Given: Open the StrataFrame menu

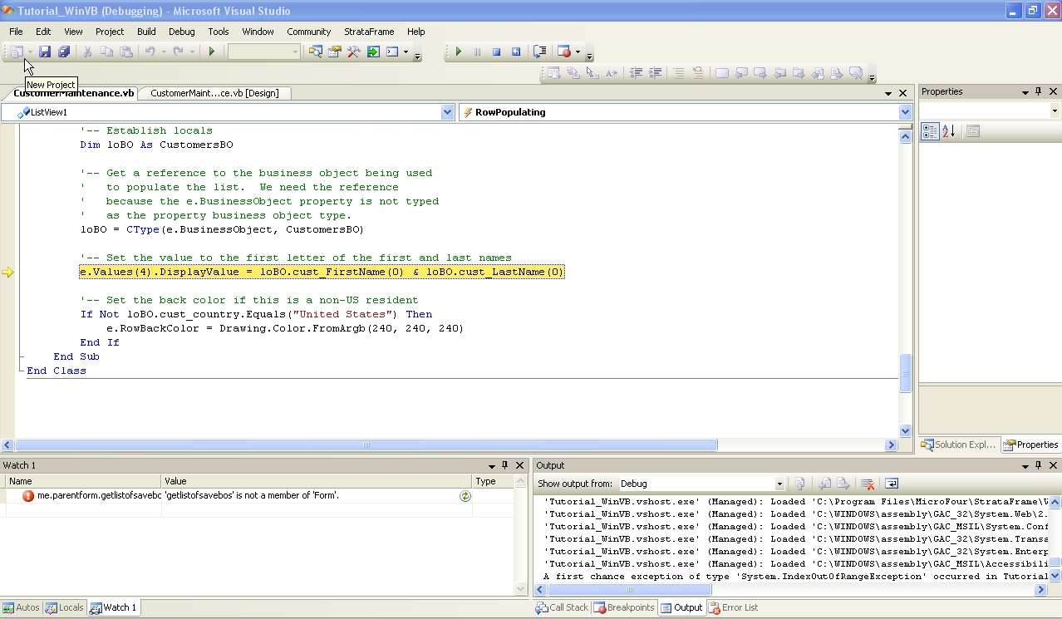Looking at the screenshot, I should click(x=369, y=32).
